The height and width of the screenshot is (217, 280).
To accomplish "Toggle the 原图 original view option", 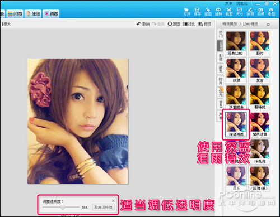I will pyautogui.click(x=174, y=24).
